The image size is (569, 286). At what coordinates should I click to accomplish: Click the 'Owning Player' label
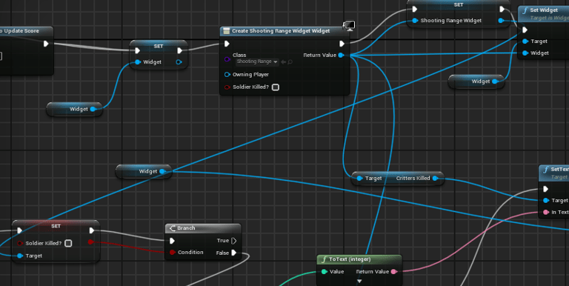pos(250,74)
